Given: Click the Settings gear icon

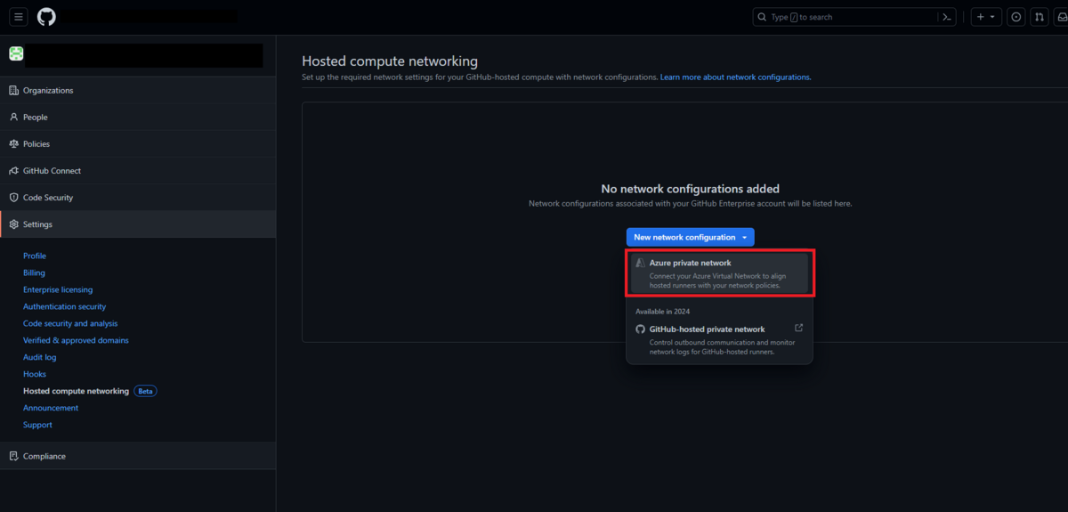Looking at the screenshot, I should coord(13,224).
